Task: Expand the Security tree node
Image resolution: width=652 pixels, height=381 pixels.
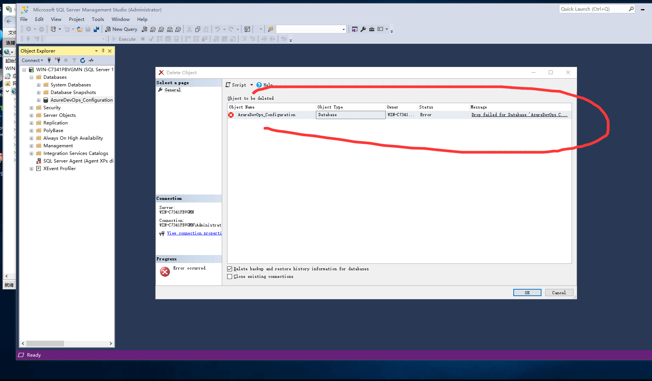Action: pyautogui.click(x=31, y=108)
